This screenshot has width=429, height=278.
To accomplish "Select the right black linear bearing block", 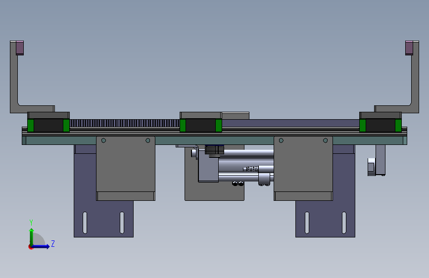I will click(x=381, y=125).
